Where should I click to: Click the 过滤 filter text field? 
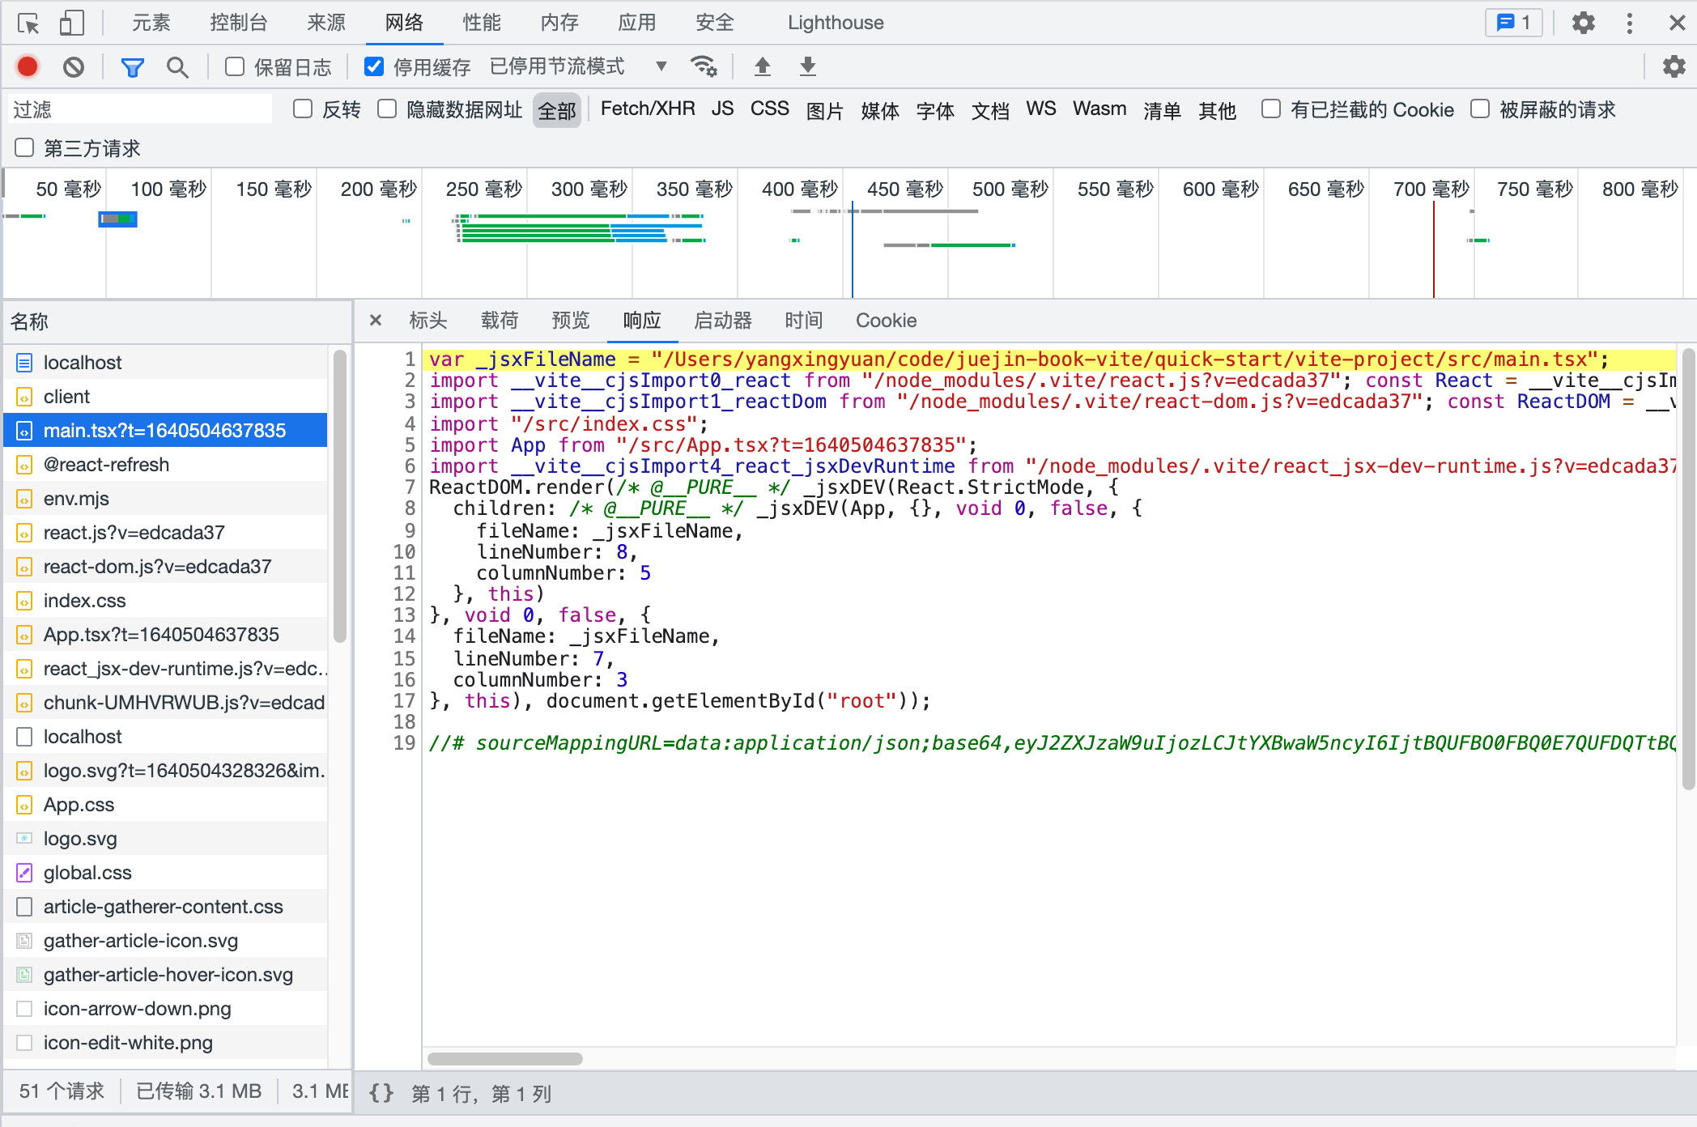coord(142,109)
